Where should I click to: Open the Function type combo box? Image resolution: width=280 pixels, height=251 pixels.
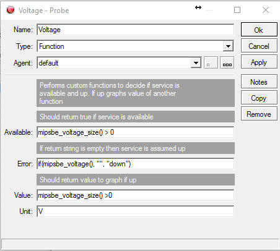click(136, 46)
